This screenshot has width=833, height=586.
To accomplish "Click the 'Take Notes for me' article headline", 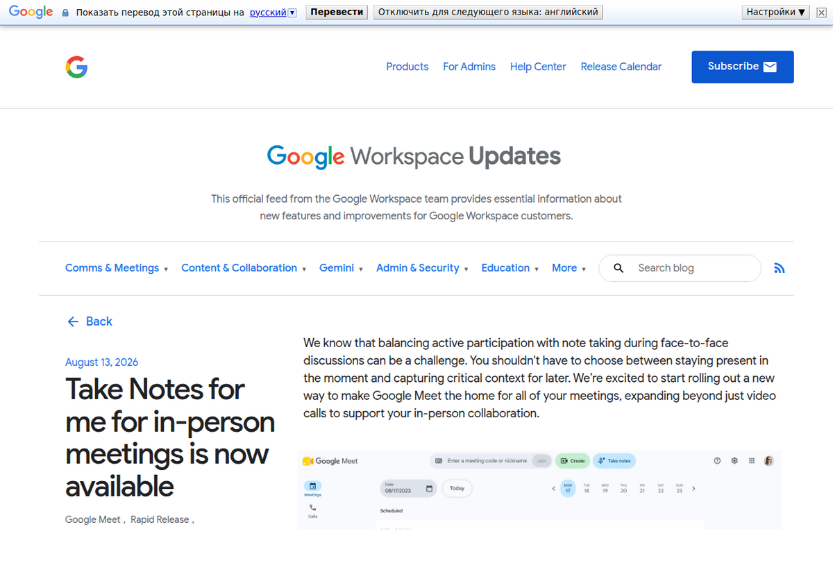I will point(170,437).
